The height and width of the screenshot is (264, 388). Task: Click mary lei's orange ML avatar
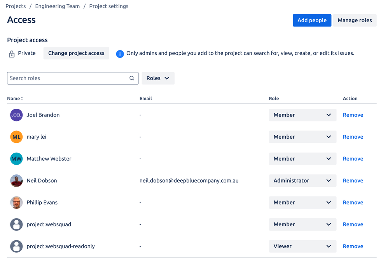(x=16, y=137)
